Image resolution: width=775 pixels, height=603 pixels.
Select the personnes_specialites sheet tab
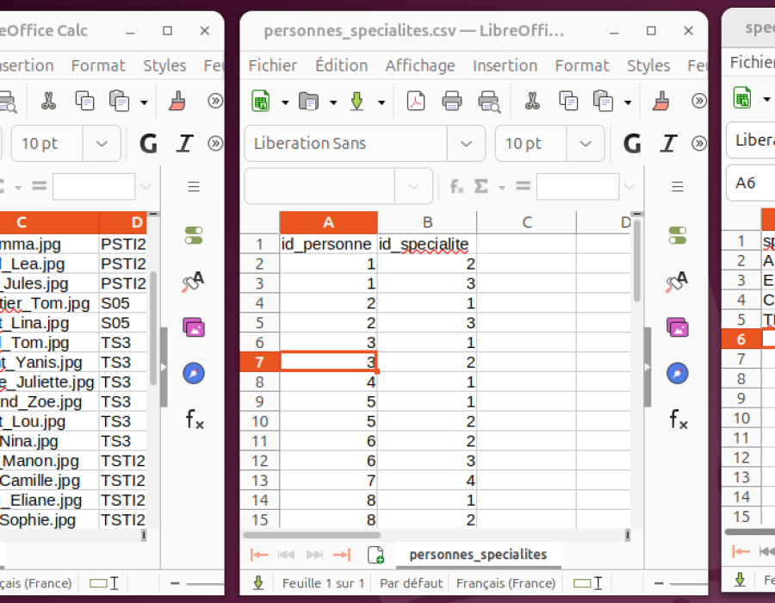[478, 555]
